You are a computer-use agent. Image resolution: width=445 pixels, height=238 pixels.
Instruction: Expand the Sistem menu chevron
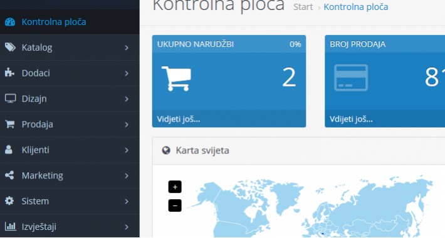(x=127, y=202)
